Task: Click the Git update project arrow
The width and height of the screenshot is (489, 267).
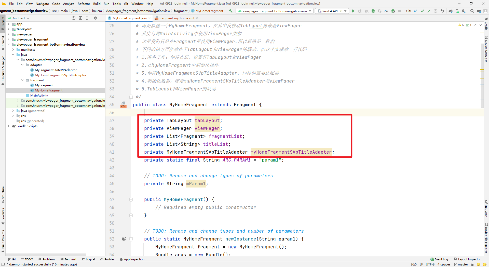Action: click(416, 11)
